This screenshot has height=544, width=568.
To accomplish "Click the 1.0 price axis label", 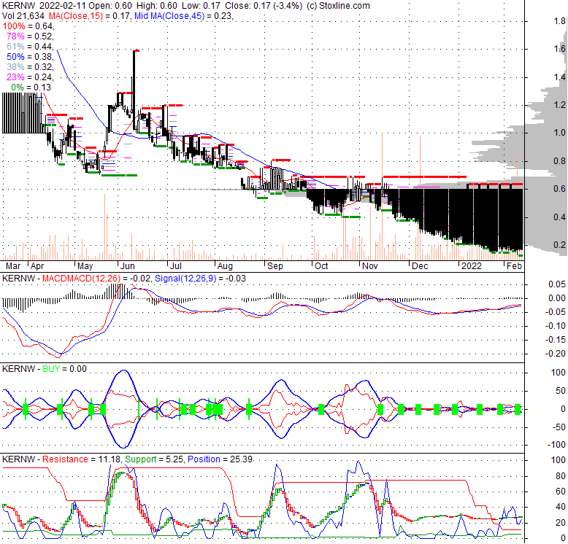I will pyautogui.click(x=560, y=133).
